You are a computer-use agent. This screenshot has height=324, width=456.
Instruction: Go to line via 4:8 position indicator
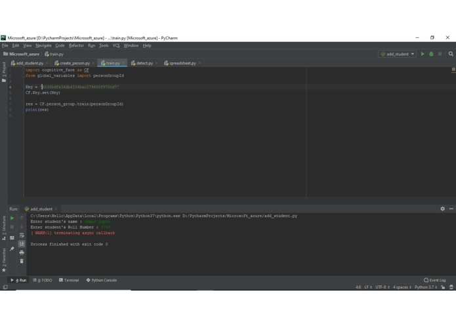click(358, 287)
